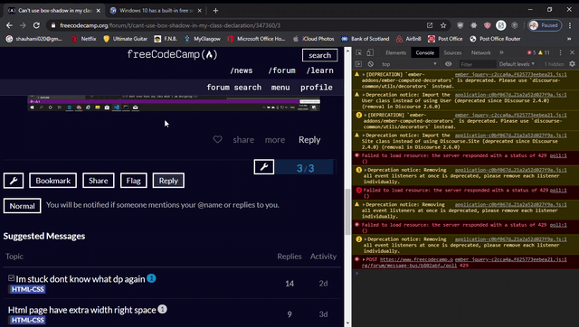Click the white circular S extension icon
This screenshot has height=327, width=579.
click(x=501, y=25)
